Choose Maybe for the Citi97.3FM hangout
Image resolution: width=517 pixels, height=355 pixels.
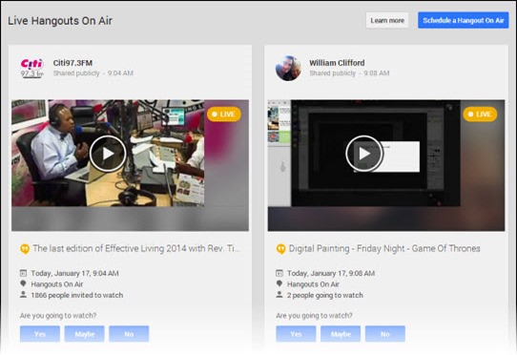click(x=84, y=334)
